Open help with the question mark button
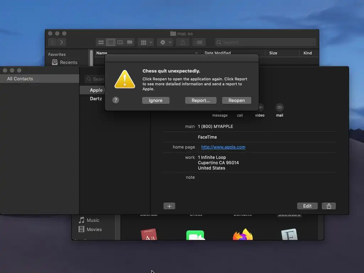This screenshot has height=273, width=364. 116,100
